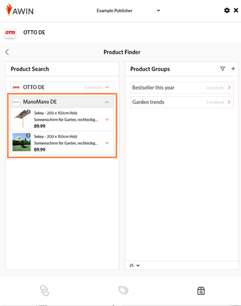This screenshot has width=241, height=306.
Task: Go back using the left arrow
Action: (x=7, y=52)
